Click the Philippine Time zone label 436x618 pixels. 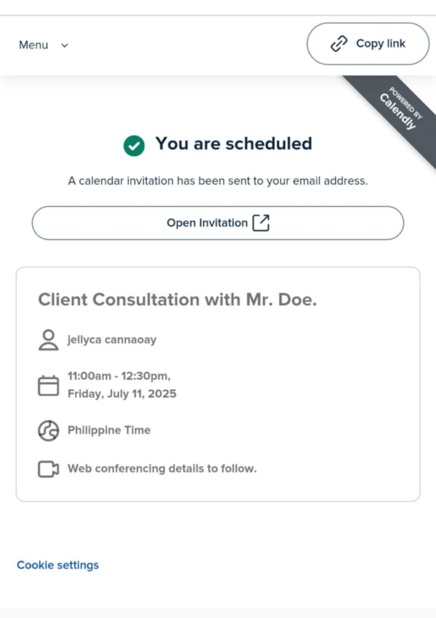(109, 430)
